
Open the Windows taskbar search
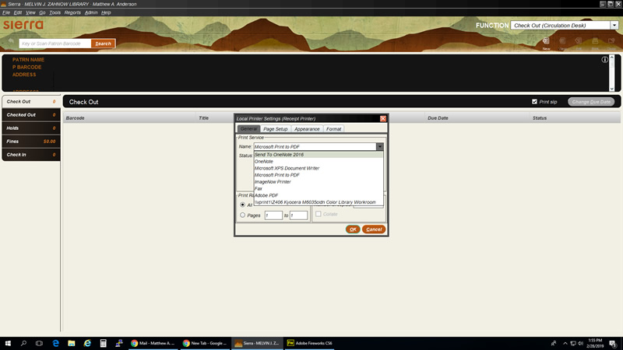(x=23, y=343)
